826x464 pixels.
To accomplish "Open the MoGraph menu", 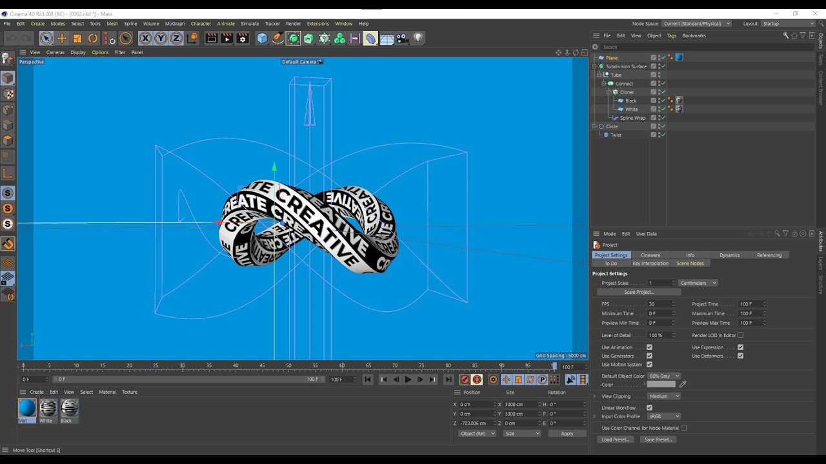I will (x=175, y=24).
